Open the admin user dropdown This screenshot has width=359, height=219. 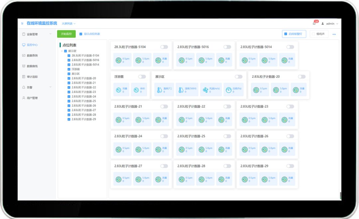[x=330, y=24]
